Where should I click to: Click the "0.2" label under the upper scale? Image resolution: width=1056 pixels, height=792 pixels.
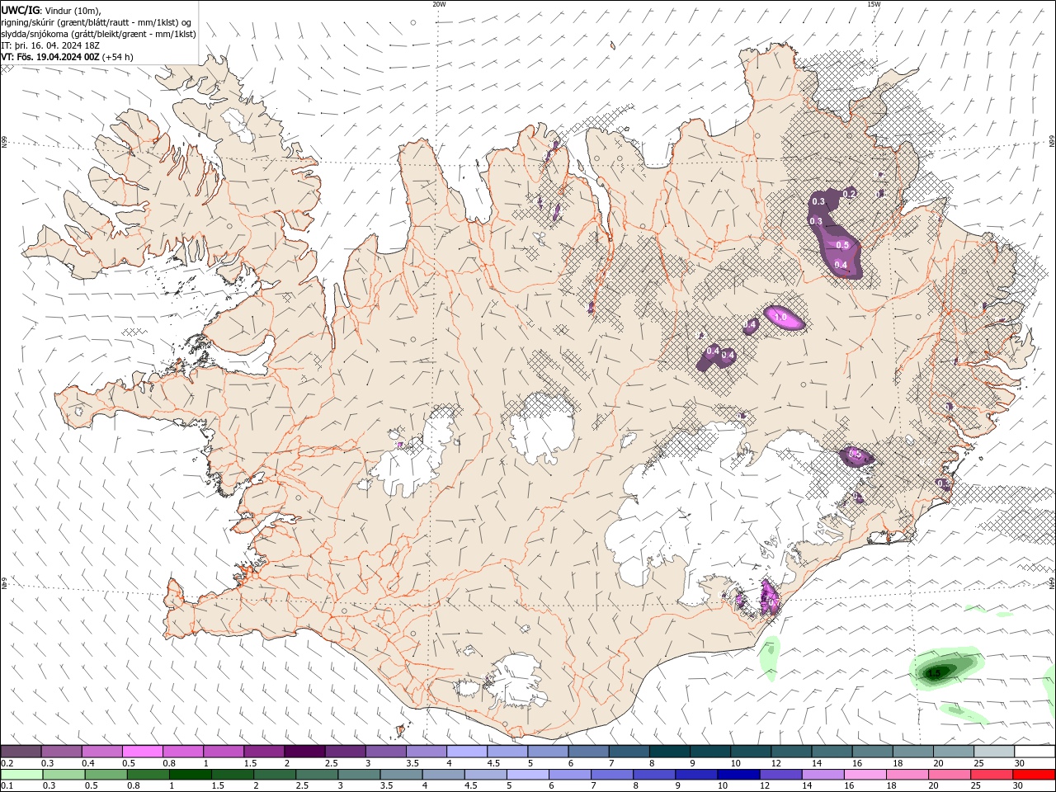[7, 763]
